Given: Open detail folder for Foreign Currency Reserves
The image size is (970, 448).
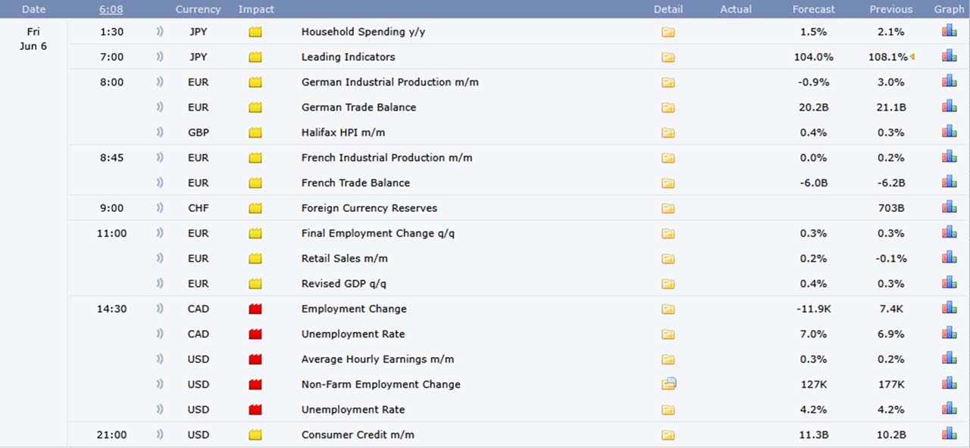Looking at the screenshot, I should [x=668, y=208].
